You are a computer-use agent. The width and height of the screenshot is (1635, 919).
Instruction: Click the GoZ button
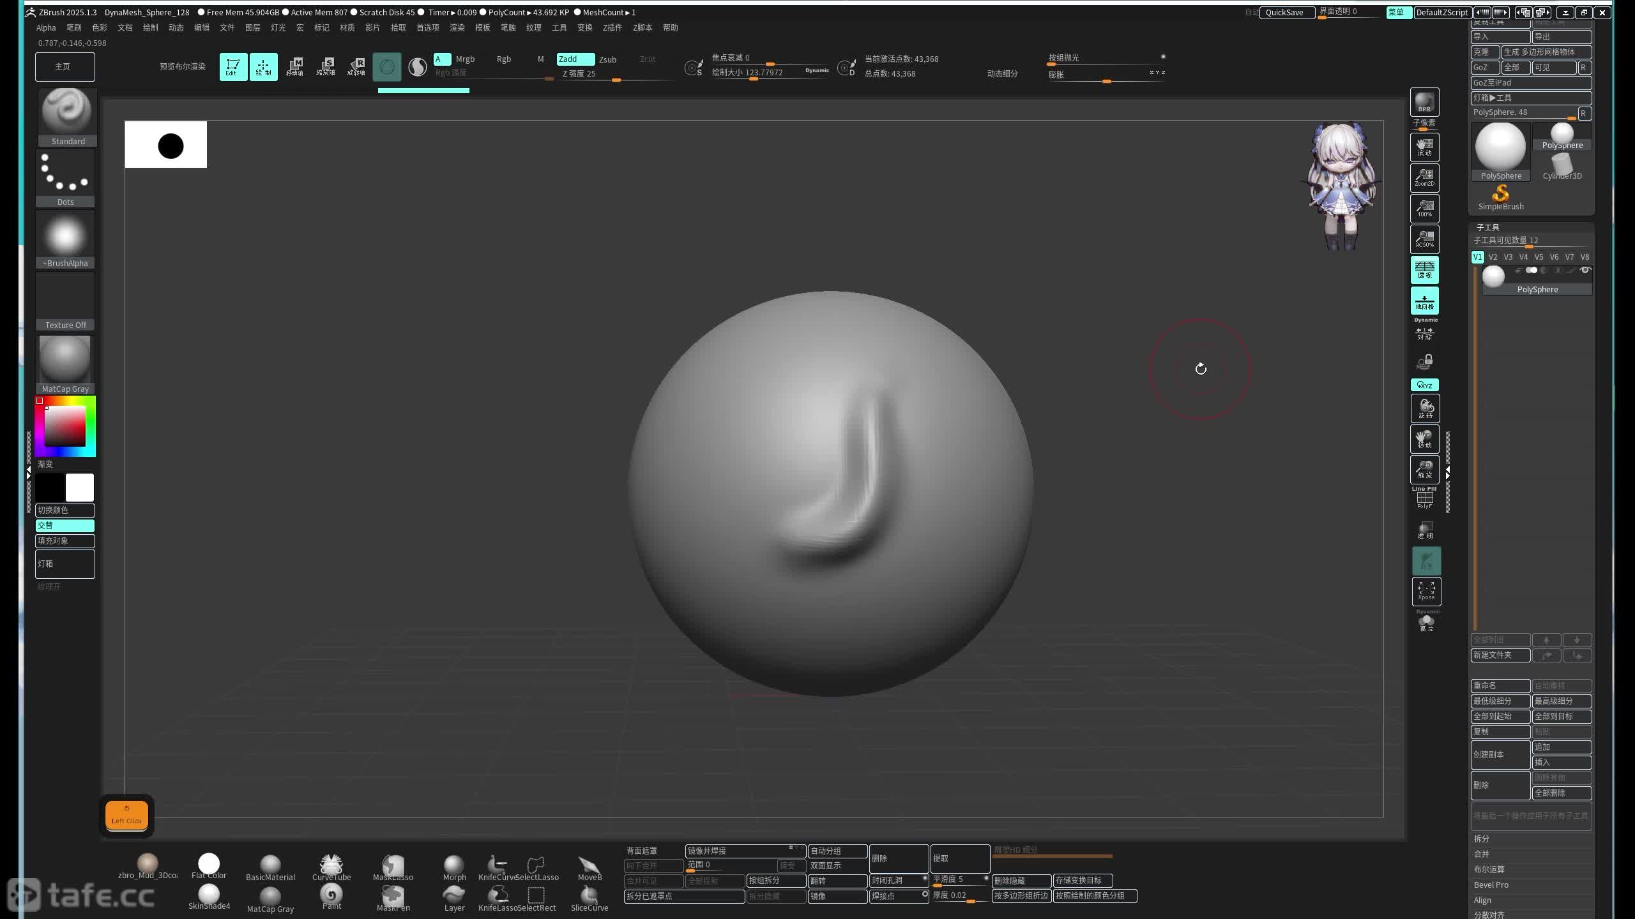coord(1485,67)
